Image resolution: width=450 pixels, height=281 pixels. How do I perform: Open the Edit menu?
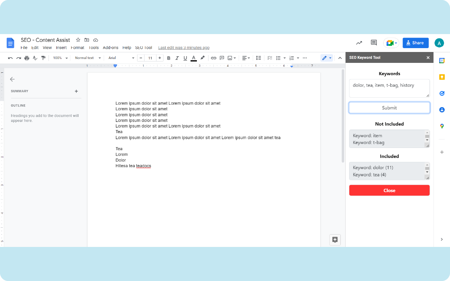click(x=35, y=48)
